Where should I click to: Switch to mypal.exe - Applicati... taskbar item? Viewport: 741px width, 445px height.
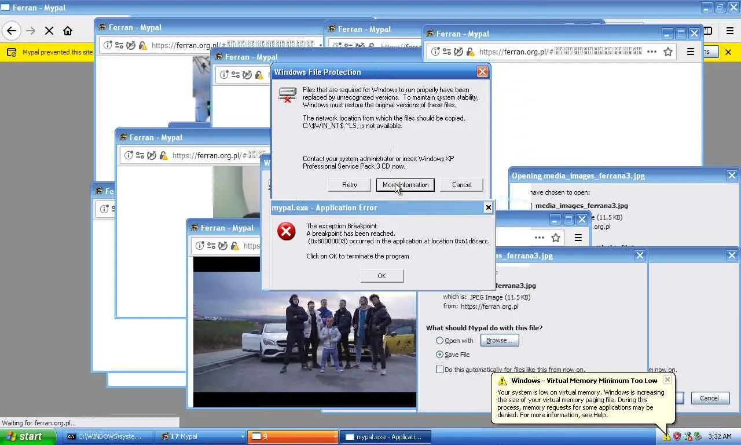point(386,436)
